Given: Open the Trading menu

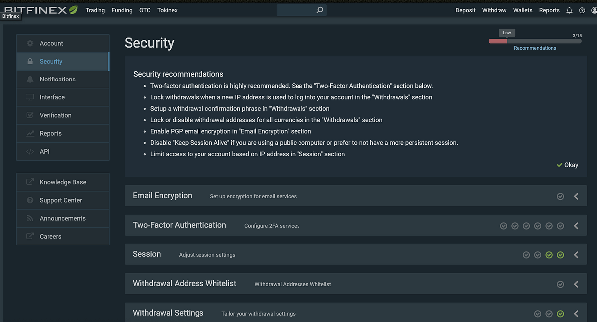Looking at the screenshot, I should pyautogui.click(x=95, y=10).
